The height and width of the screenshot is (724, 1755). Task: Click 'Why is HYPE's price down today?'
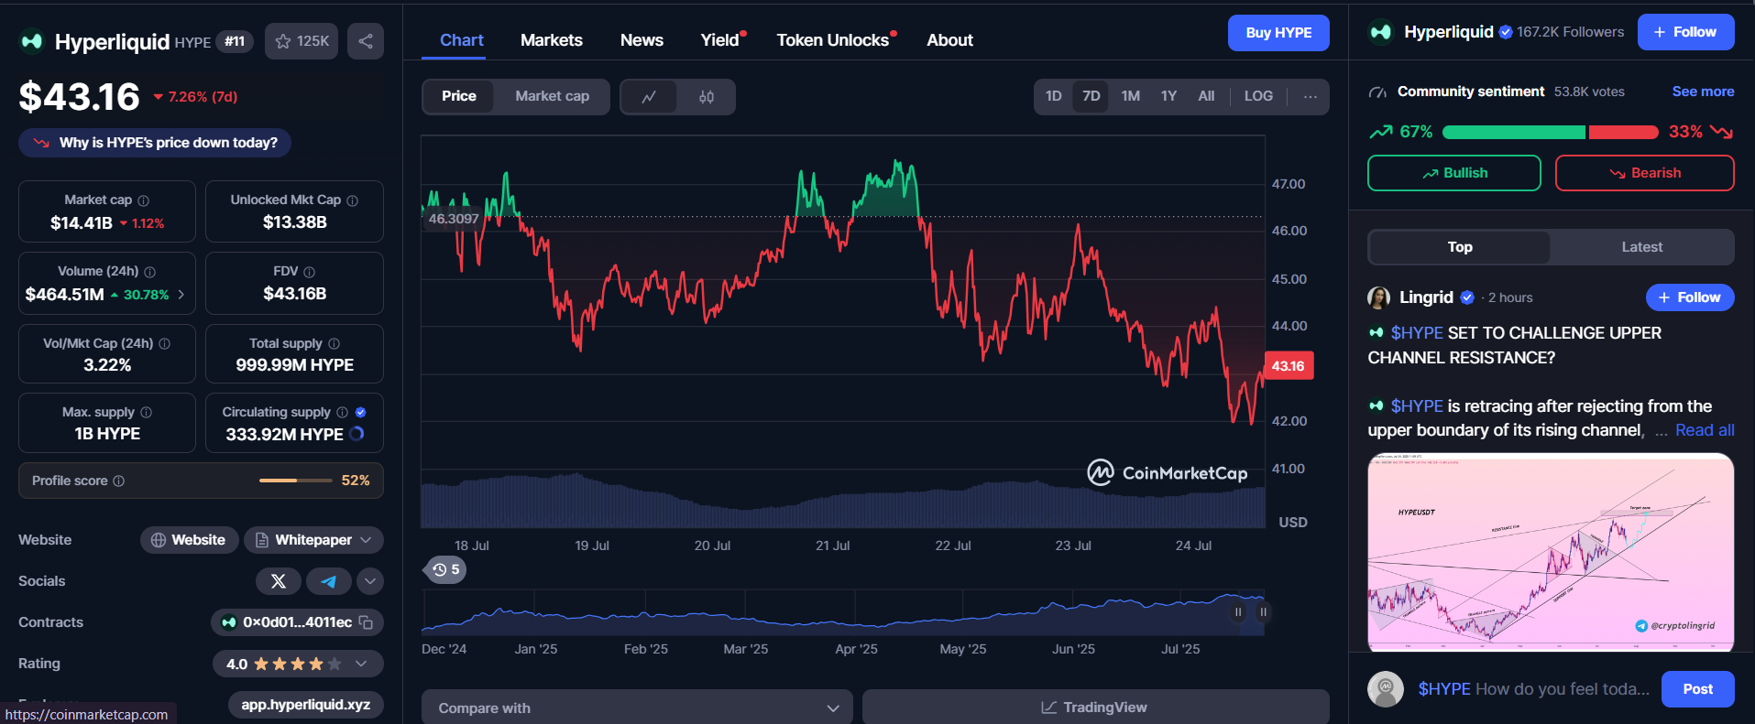click(x=155, y=143)
